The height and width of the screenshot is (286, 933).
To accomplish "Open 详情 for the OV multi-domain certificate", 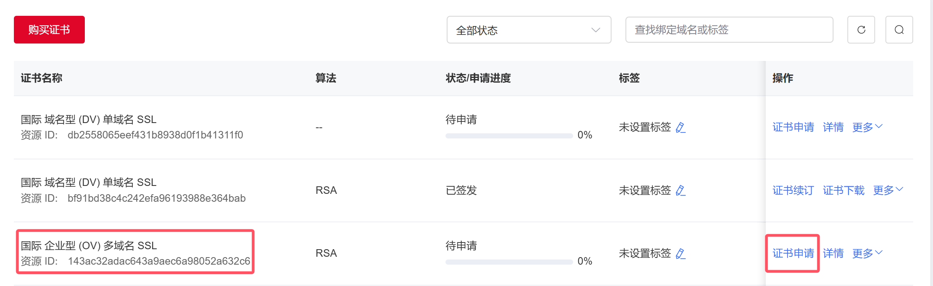I will click(833, 253).
